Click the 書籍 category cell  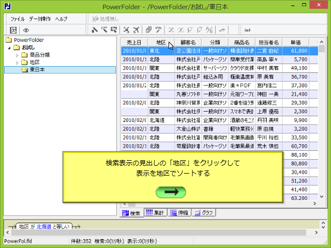tap(215, 129)
